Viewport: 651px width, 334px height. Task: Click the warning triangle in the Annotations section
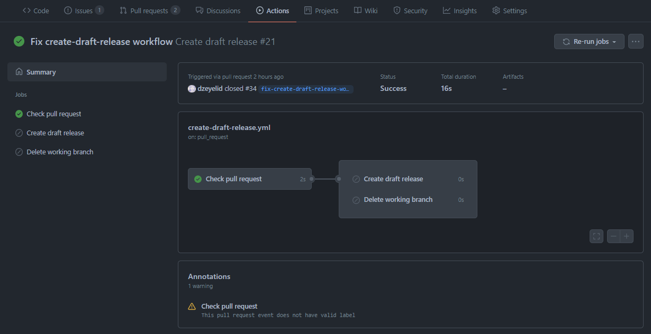192,306
